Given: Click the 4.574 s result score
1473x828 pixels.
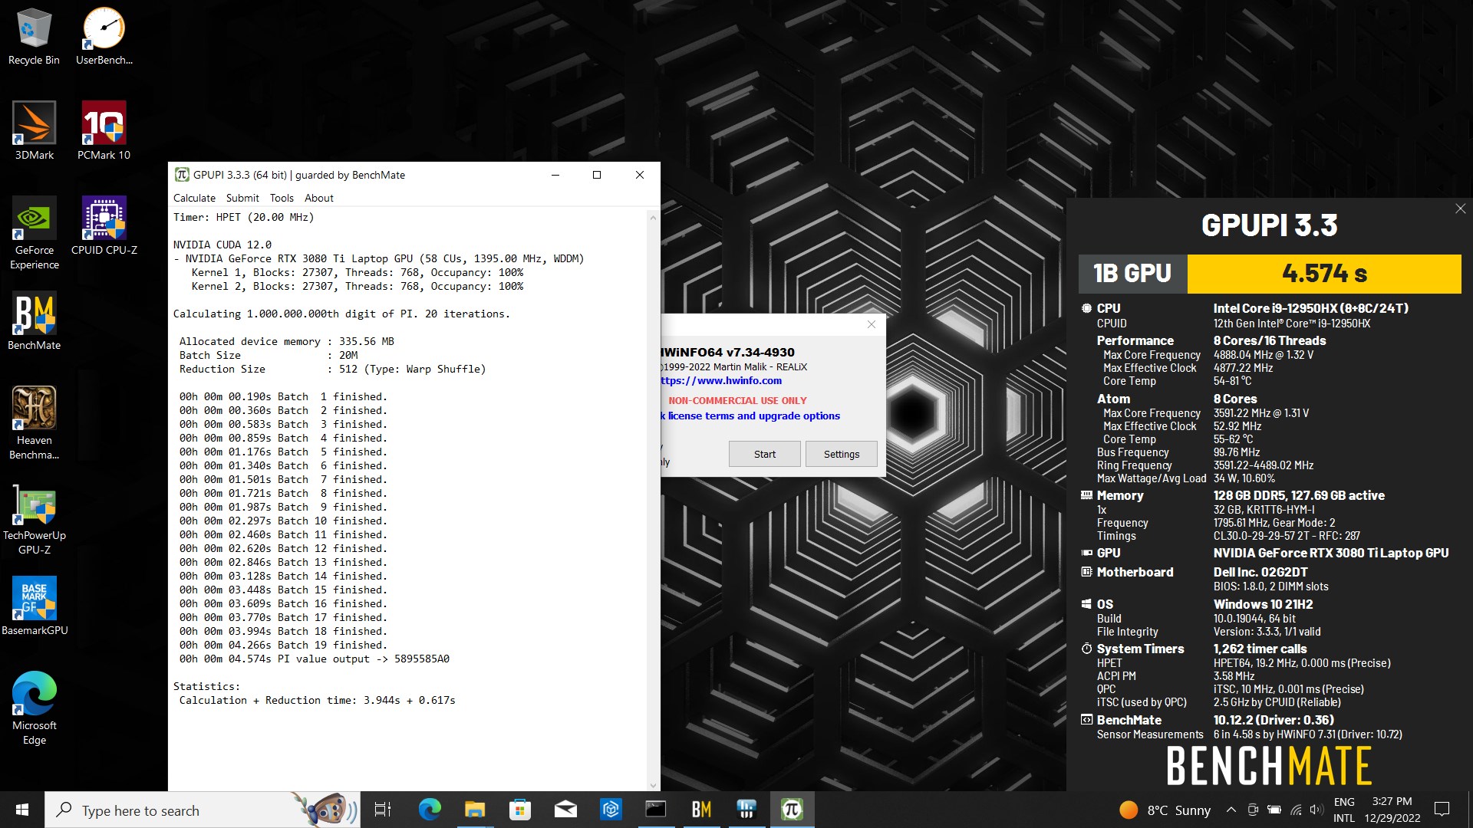Looking at the screenshot, I should pos(1324,274).
